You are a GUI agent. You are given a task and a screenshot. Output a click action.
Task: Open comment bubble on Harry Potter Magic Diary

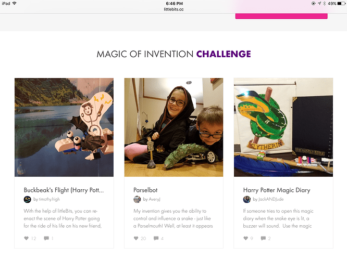click(264, 238)
